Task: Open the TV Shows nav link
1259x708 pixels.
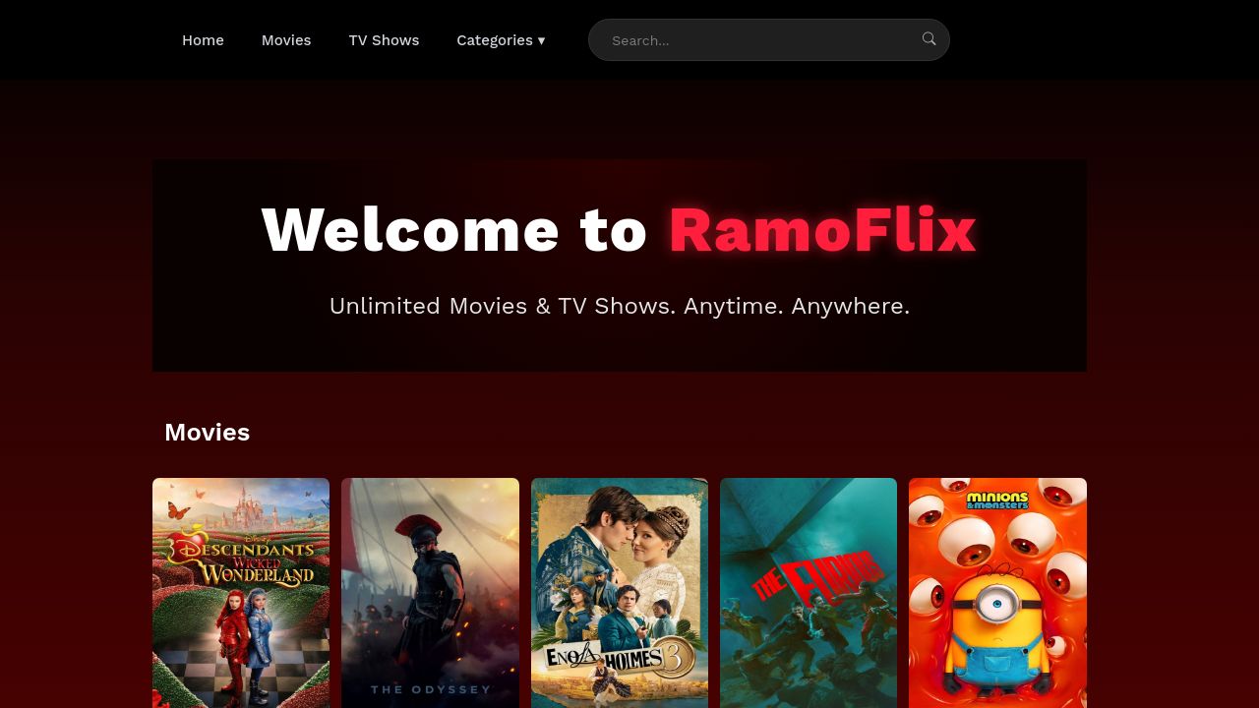Action: click(x=384, y=40)
